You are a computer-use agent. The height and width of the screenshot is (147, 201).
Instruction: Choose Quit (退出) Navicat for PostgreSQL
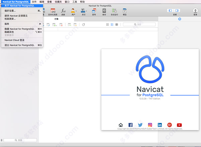[x=22, y=45]
